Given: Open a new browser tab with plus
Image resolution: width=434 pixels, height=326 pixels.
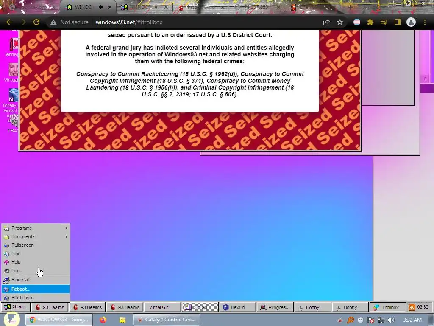Looking at the screenshot, I should [350, 7].
